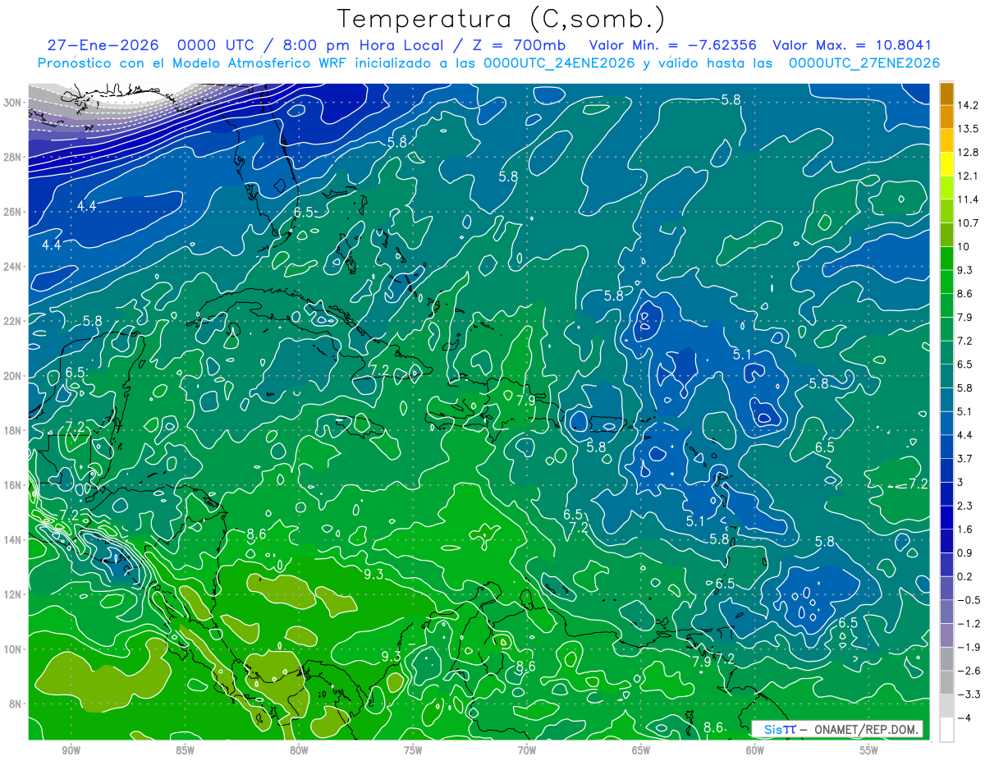This screenshot has height=761, width=985.
Task: Click the legend value 0.9
Action: (964, 552)
